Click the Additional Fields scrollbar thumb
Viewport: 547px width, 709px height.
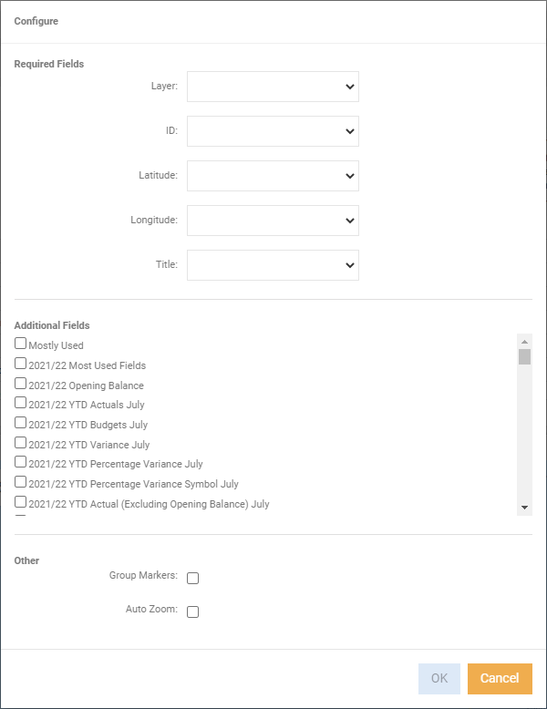pyautogui.click(x=524, y=356)
